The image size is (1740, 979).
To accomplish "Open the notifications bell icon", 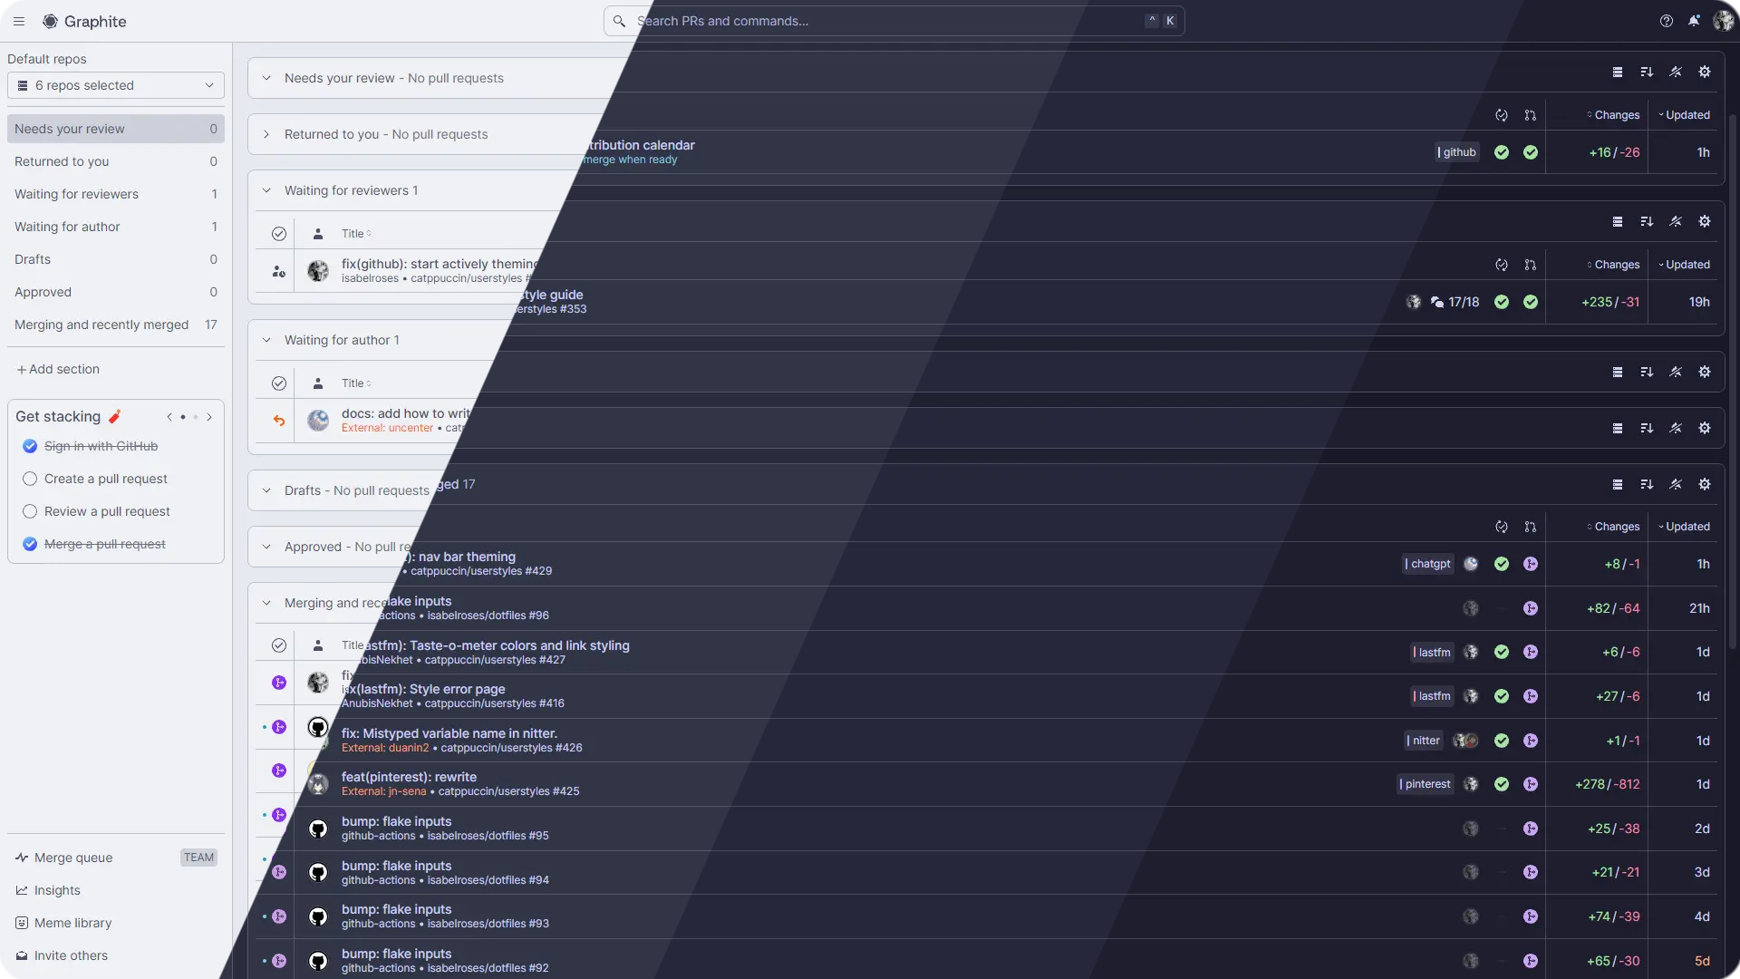I will 1694,21.
